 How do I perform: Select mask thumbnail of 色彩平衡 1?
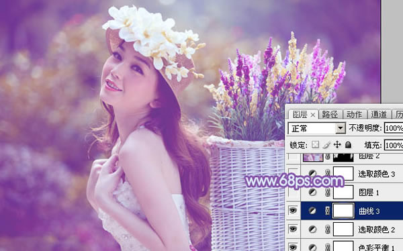[343, 246]
